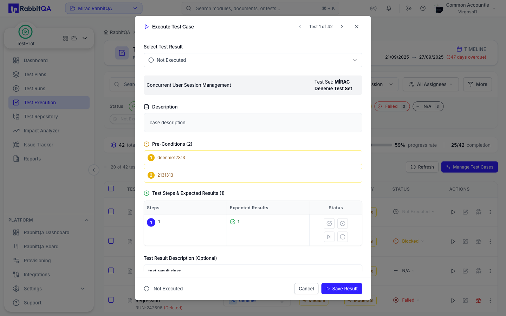
Task: Mark step 1 as failed
Action: click(x=343, y=224)
